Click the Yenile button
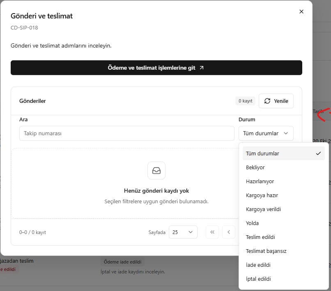Screen dimensions: 331x291 276,101
